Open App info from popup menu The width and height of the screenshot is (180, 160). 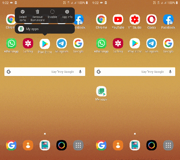pyautogui.click(x=67, y=14)
